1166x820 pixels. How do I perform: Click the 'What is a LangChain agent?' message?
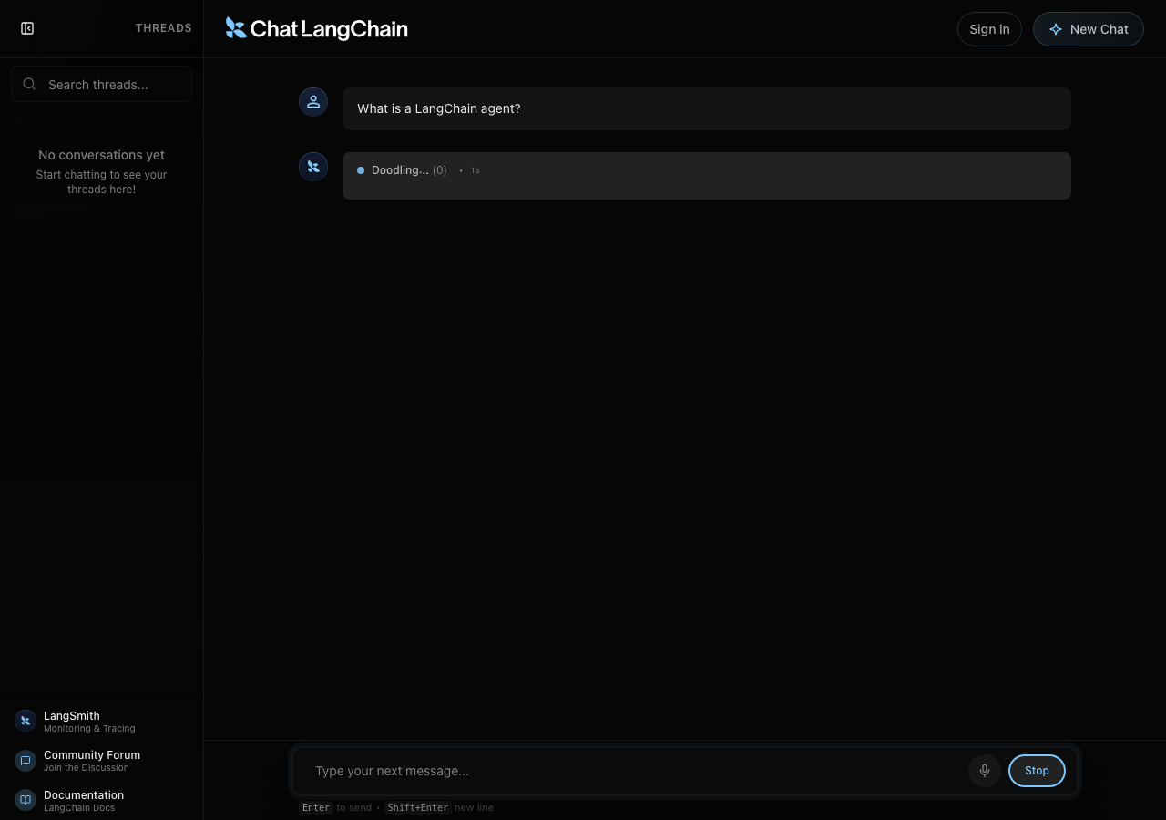coord(707,108)
